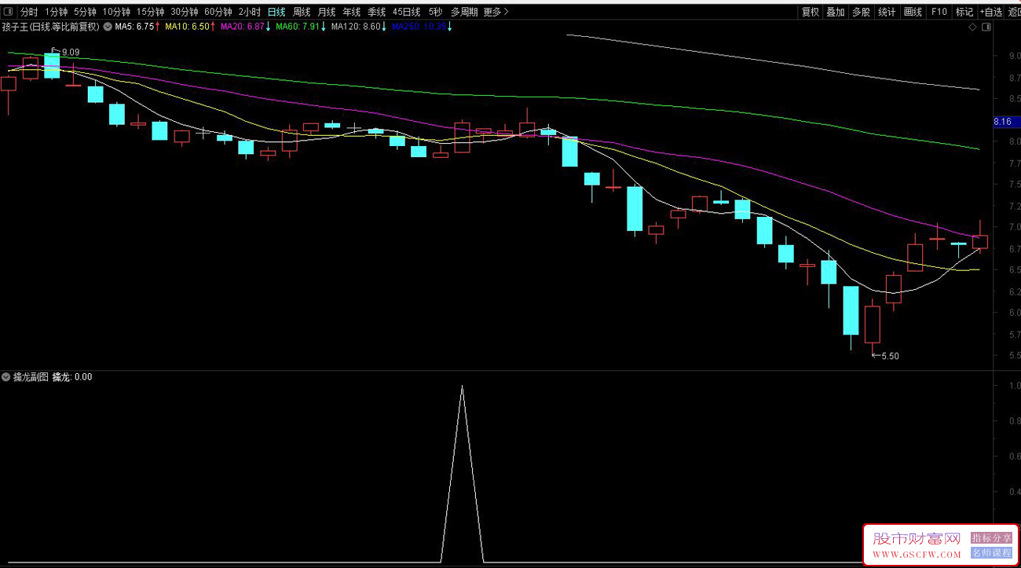Click the left sidebar panel toggle icon

tap(9, 12)
